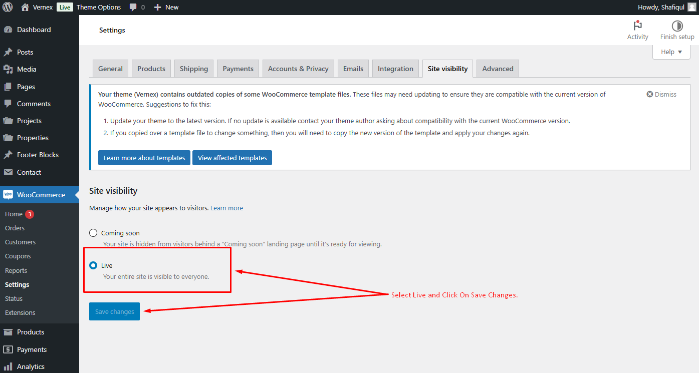Click the Analytics bar chart icon
Viewport: 699px width, 373px height.
tap(8, 366)
